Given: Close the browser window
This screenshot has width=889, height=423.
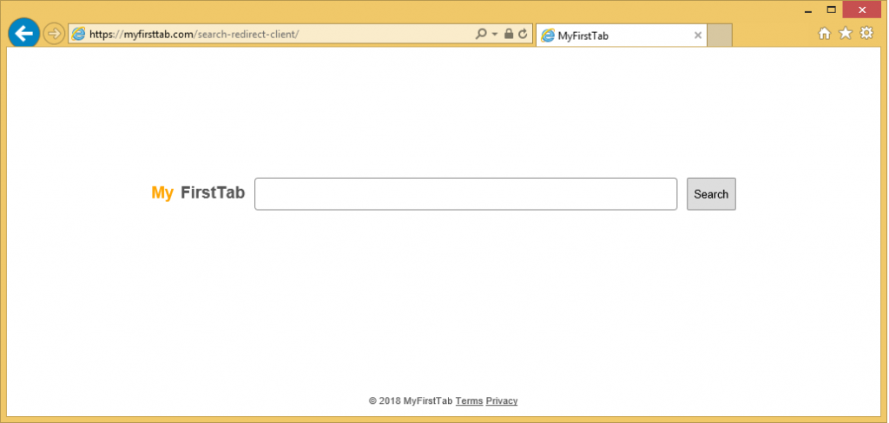Looking at the screenshot, I should pyautogui.click(x=862, y=10).
